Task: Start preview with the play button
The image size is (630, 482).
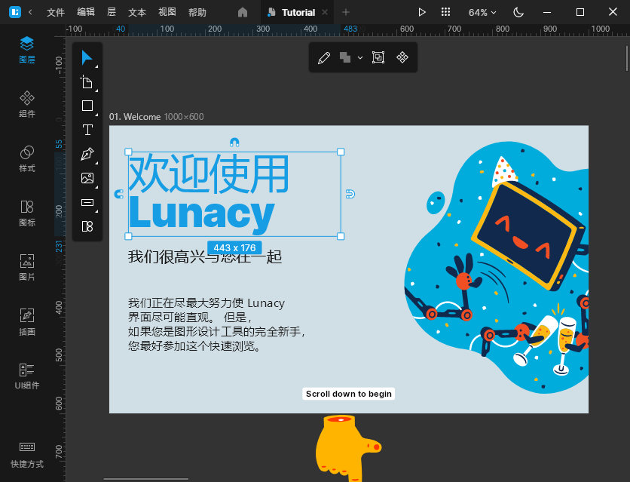Action: click(x=422, y=12)
